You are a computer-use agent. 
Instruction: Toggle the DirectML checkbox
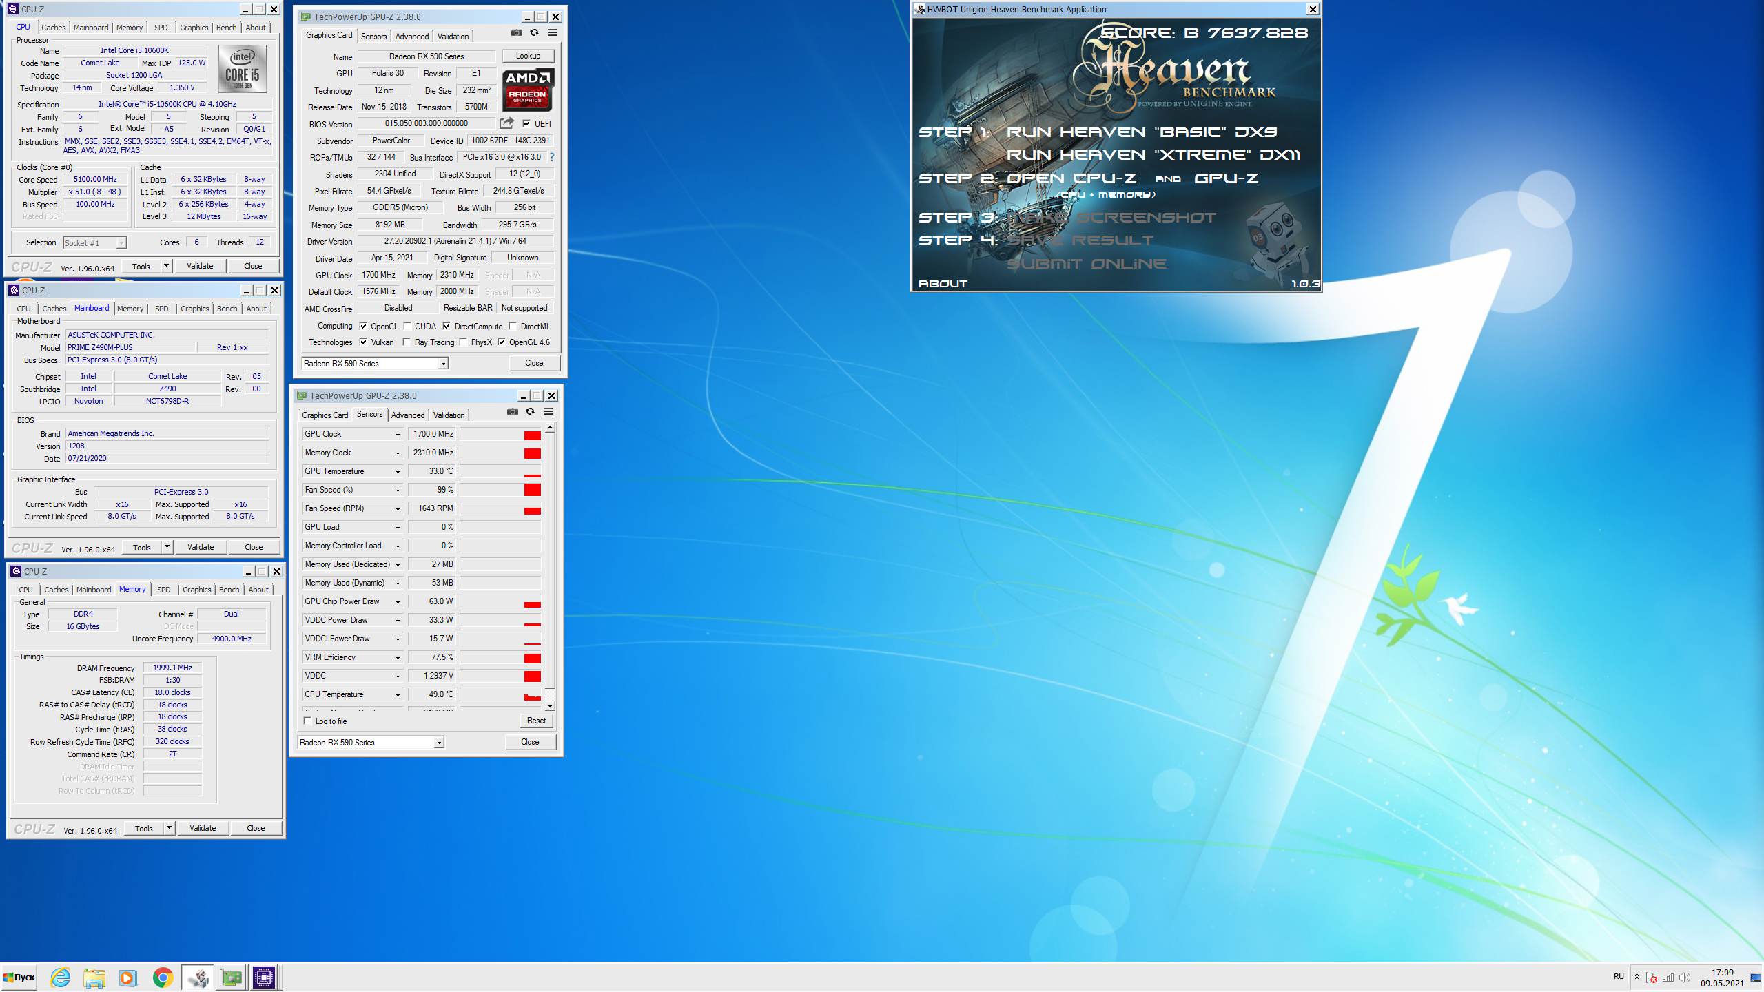[513, 327]
